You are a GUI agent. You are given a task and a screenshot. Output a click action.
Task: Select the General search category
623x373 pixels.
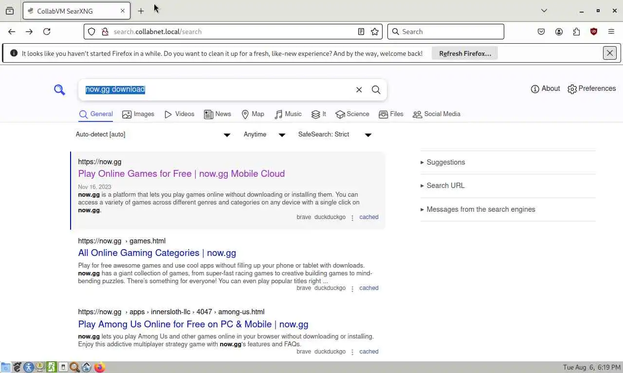[x=96, y=114]
